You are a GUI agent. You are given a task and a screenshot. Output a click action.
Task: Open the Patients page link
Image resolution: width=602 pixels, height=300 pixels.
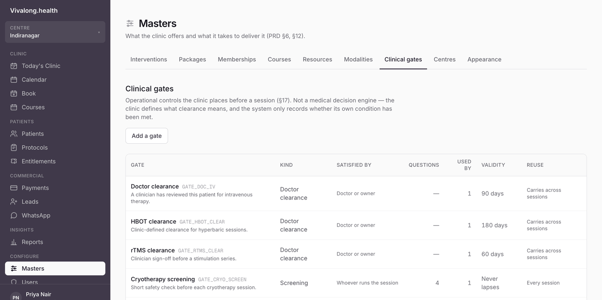[x=55, y=134]
